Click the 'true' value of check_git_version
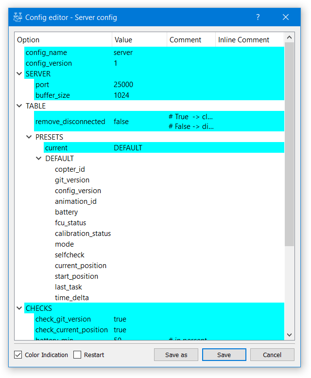The image size is (311, 378). coord(120,319)
